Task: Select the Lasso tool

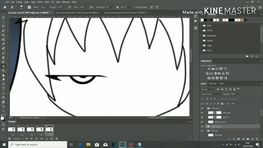Action: [x=3, y=26]
